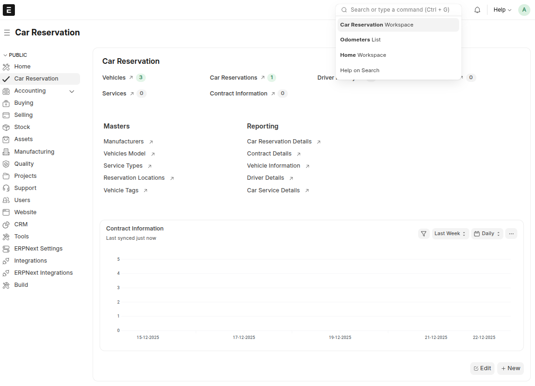Viewport: 535px width, 386px height.
Task: Click the New button
Action: click(x=510, y=369)
